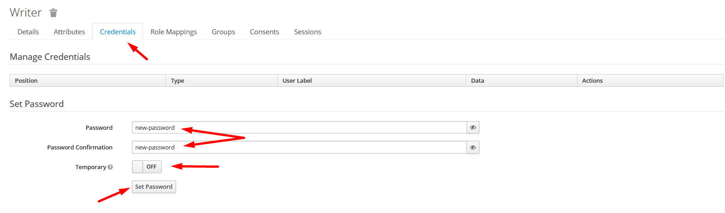Viewport: 725px width, 213px height.
Task: Click the Data column header
Action: (478, 81)
